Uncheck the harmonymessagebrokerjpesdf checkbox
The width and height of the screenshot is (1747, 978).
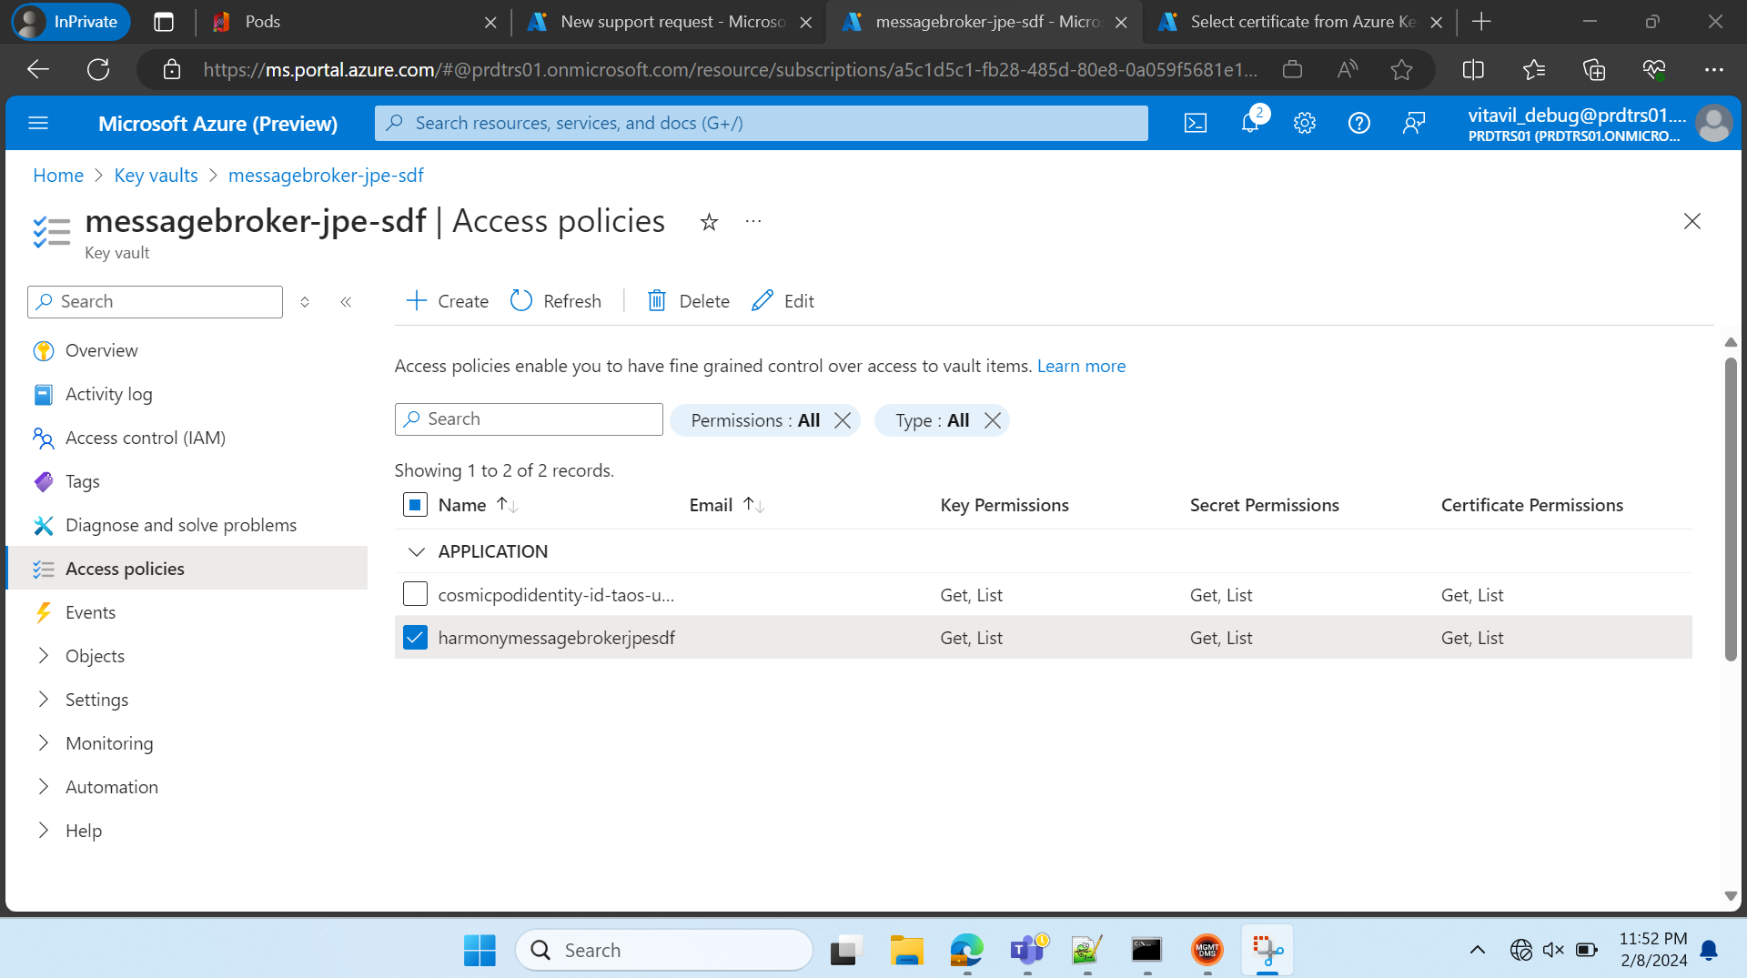click(x=415, y=638)
